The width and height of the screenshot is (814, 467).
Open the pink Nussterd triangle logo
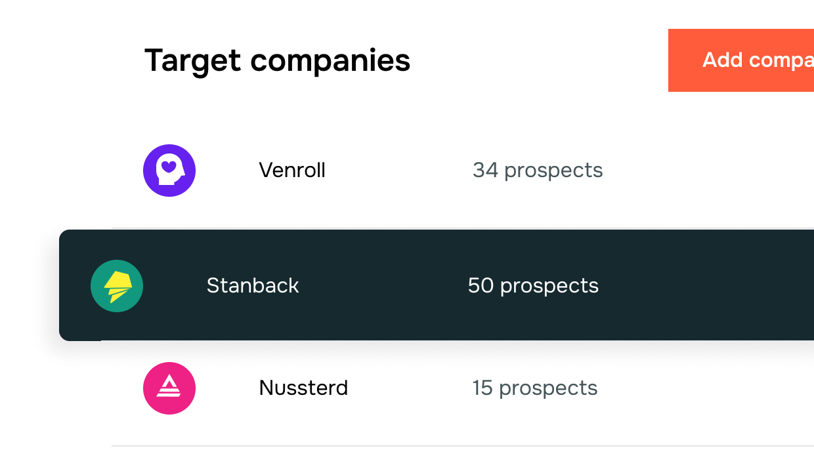click(169, 388)
